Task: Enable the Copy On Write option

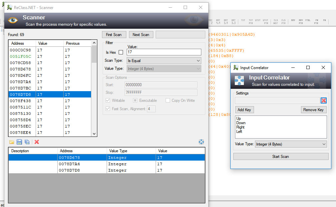Action: coord(168,100)
